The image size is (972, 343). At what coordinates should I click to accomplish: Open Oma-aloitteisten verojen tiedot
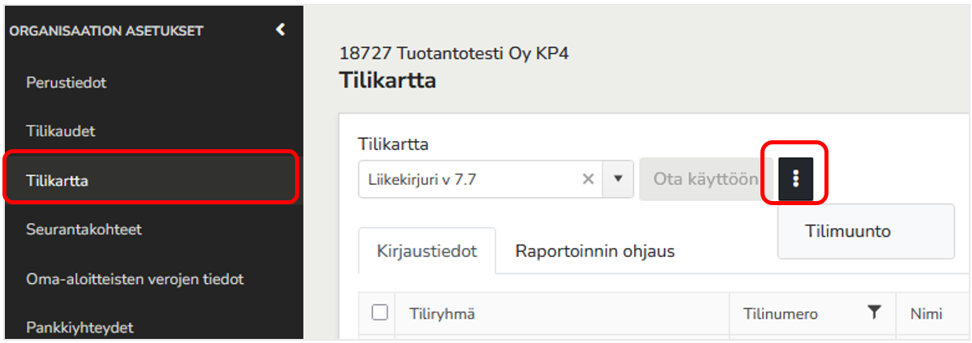coord(135,279)
